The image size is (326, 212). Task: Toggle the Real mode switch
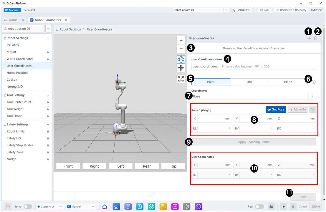click(259, 207)
